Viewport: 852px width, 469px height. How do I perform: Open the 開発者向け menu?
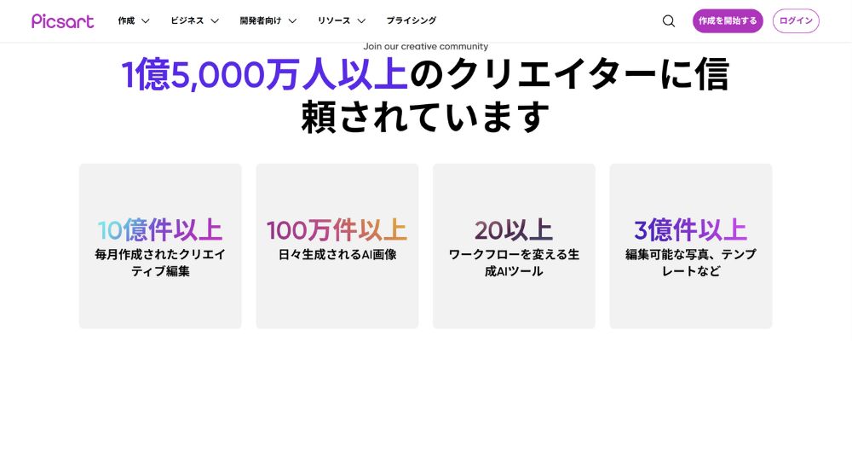tap(260, 20)
